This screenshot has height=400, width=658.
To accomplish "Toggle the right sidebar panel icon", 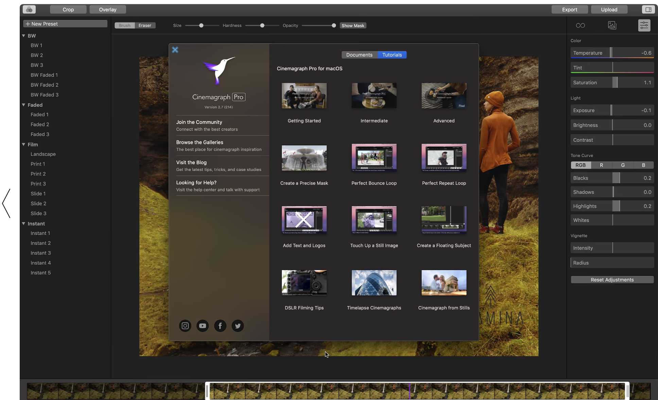I will (648, 10).
